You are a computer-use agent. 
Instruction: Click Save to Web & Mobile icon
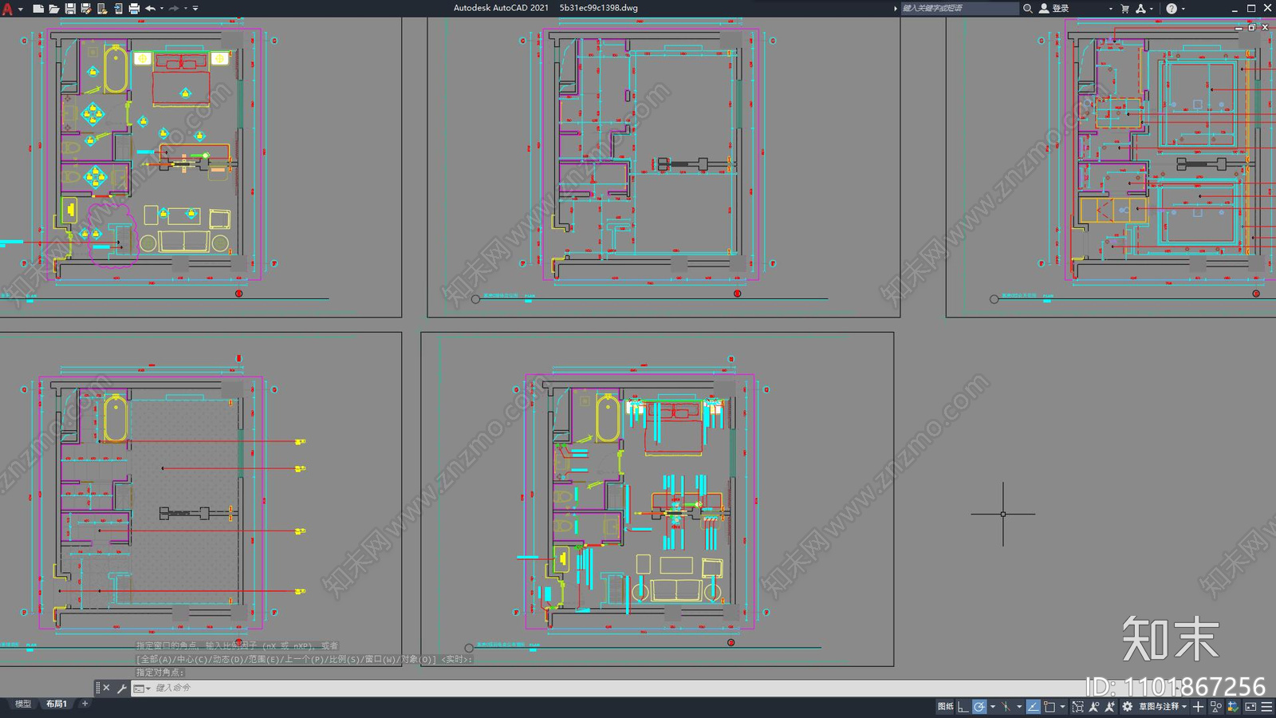click(118, 9)
